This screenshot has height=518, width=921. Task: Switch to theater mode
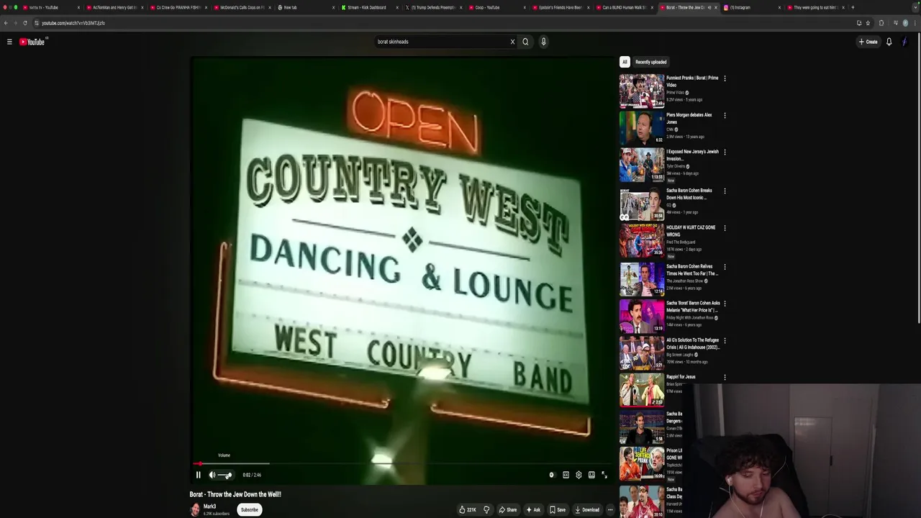591,475
